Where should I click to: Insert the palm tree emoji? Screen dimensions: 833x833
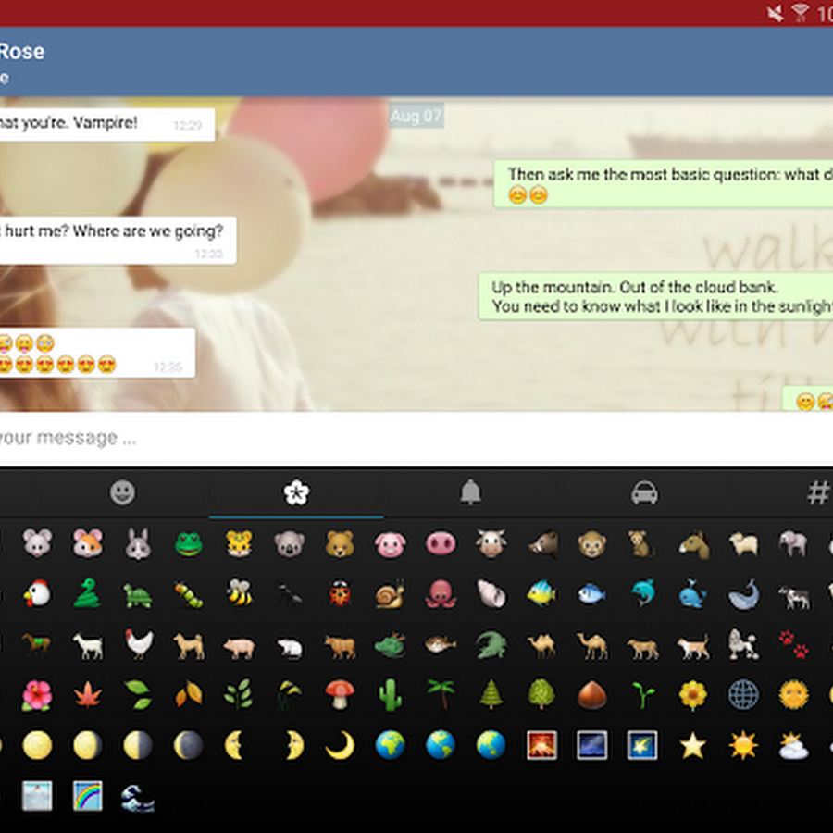[441, 694]
